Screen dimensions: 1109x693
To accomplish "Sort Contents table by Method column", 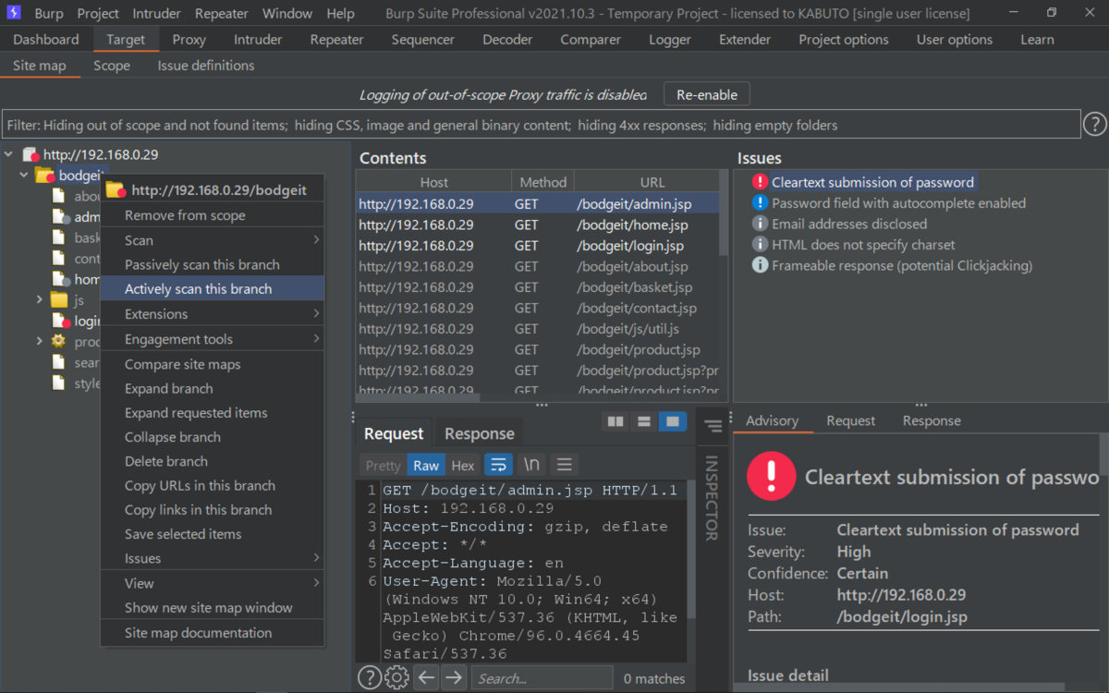I will point(542,182).
